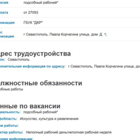Viewport: 140px width, 140px height.
Task: Click heading 'дрес трудоустройства'
Action: tap(35, 53)
